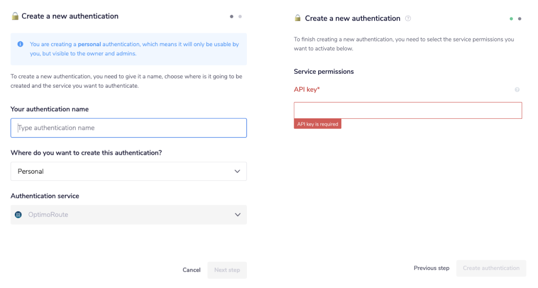Click the OptimoRoute logo icon
Screen dimensions: 538x288
18,215
